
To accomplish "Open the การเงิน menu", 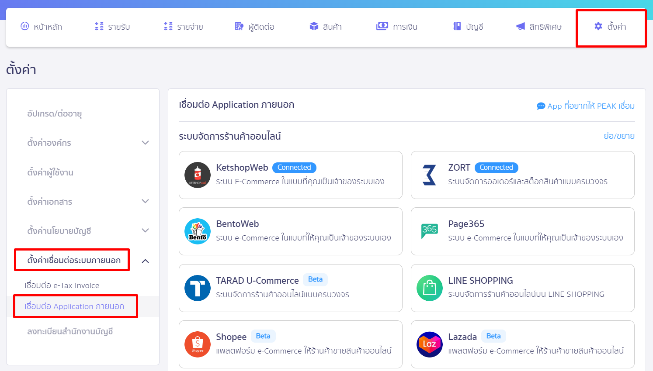I will 405,27.
